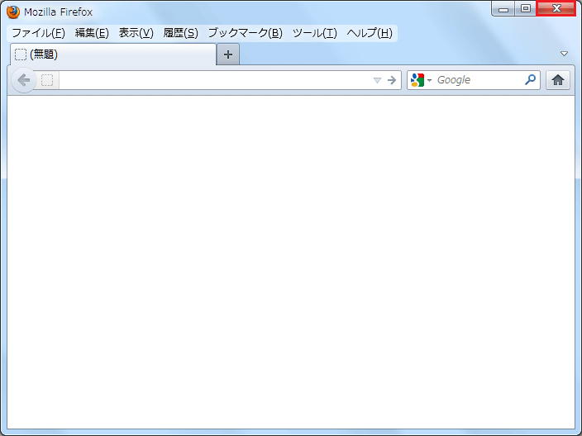Select the (無題) tab
Viewport: 582px width, 436px height.
coord(112,54)
